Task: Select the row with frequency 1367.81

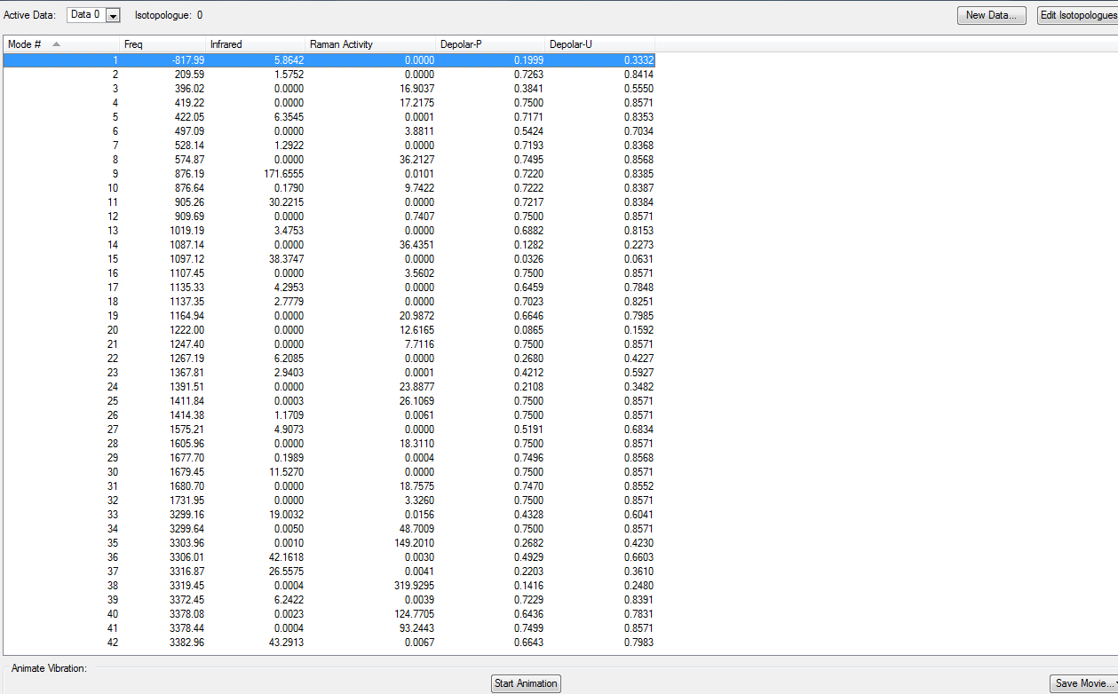Action: pyautogui.click(x=329, y=373)
